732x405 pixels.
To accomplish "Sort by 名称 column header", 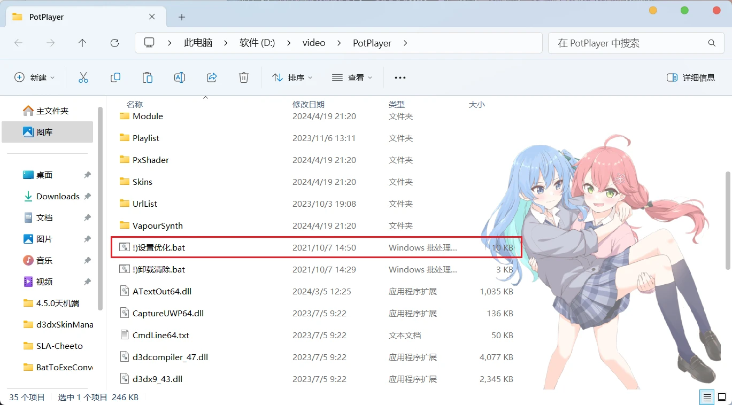I will click(135, 104).
